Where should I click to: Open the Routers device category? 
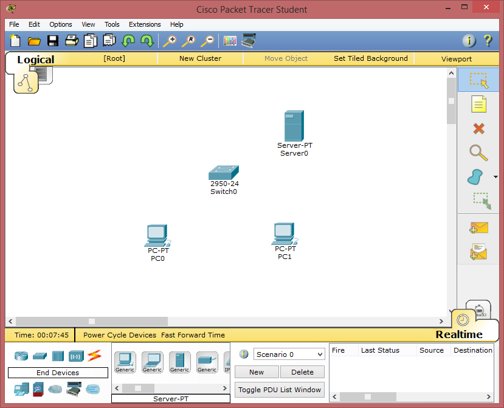point(21,356)
